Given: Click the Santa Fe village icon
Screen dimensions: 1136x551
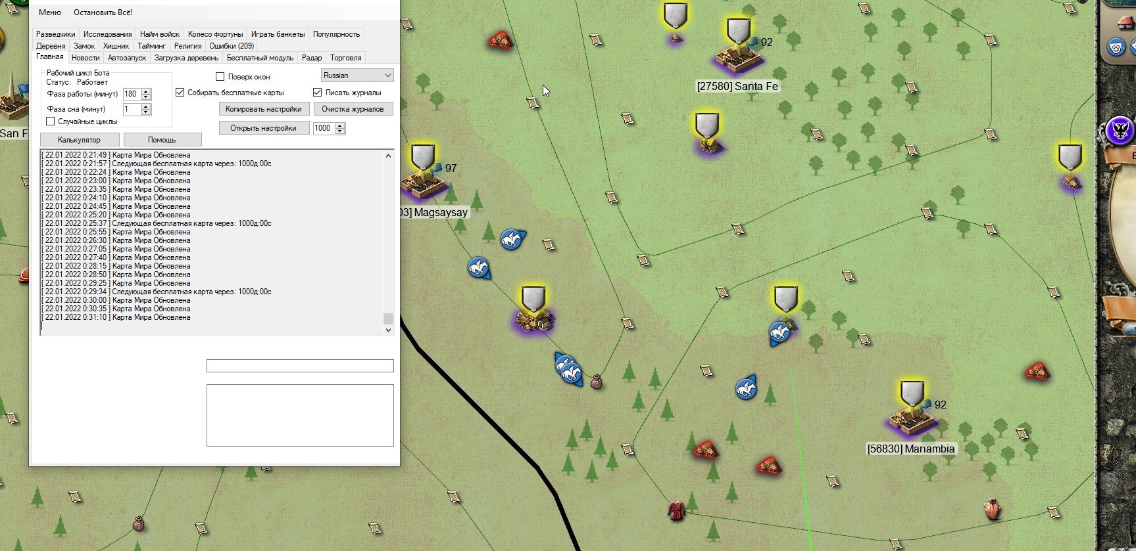Looking at the screenshot, I should (738, 59).
